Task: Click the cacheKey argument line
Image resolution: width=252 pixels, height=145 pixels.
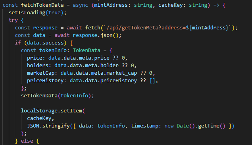Action: [x=39, y=118]
